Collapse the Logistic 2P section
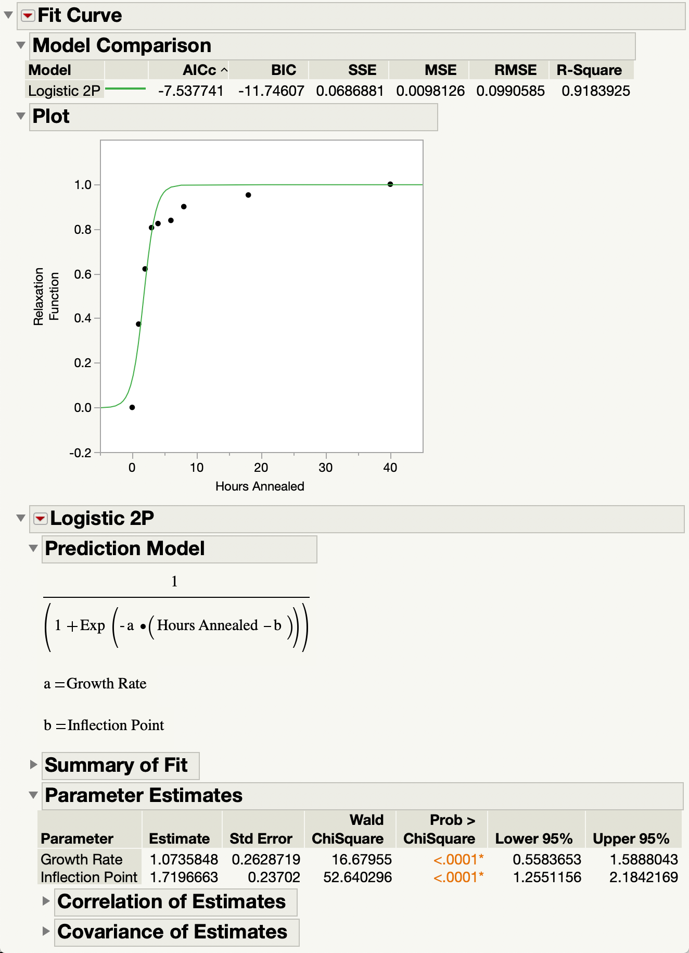The width and height of the screenshot is (689, 953). pos(21,518)
